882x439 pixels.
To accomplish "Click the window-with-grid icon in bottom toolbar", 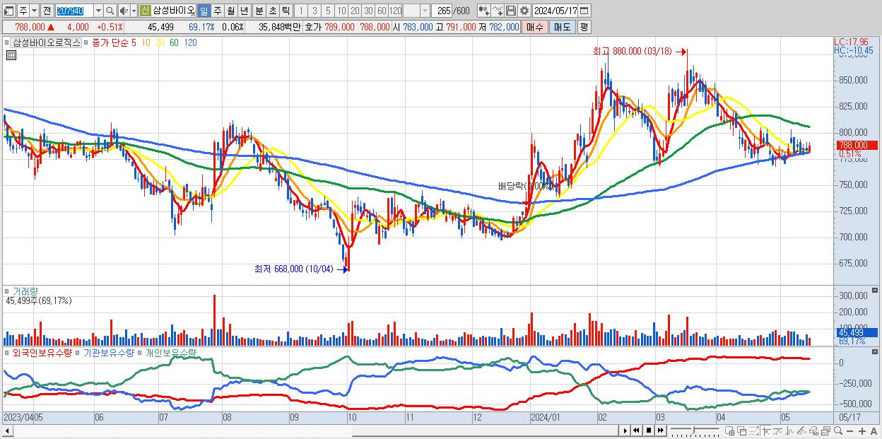I will pos(730,431).
